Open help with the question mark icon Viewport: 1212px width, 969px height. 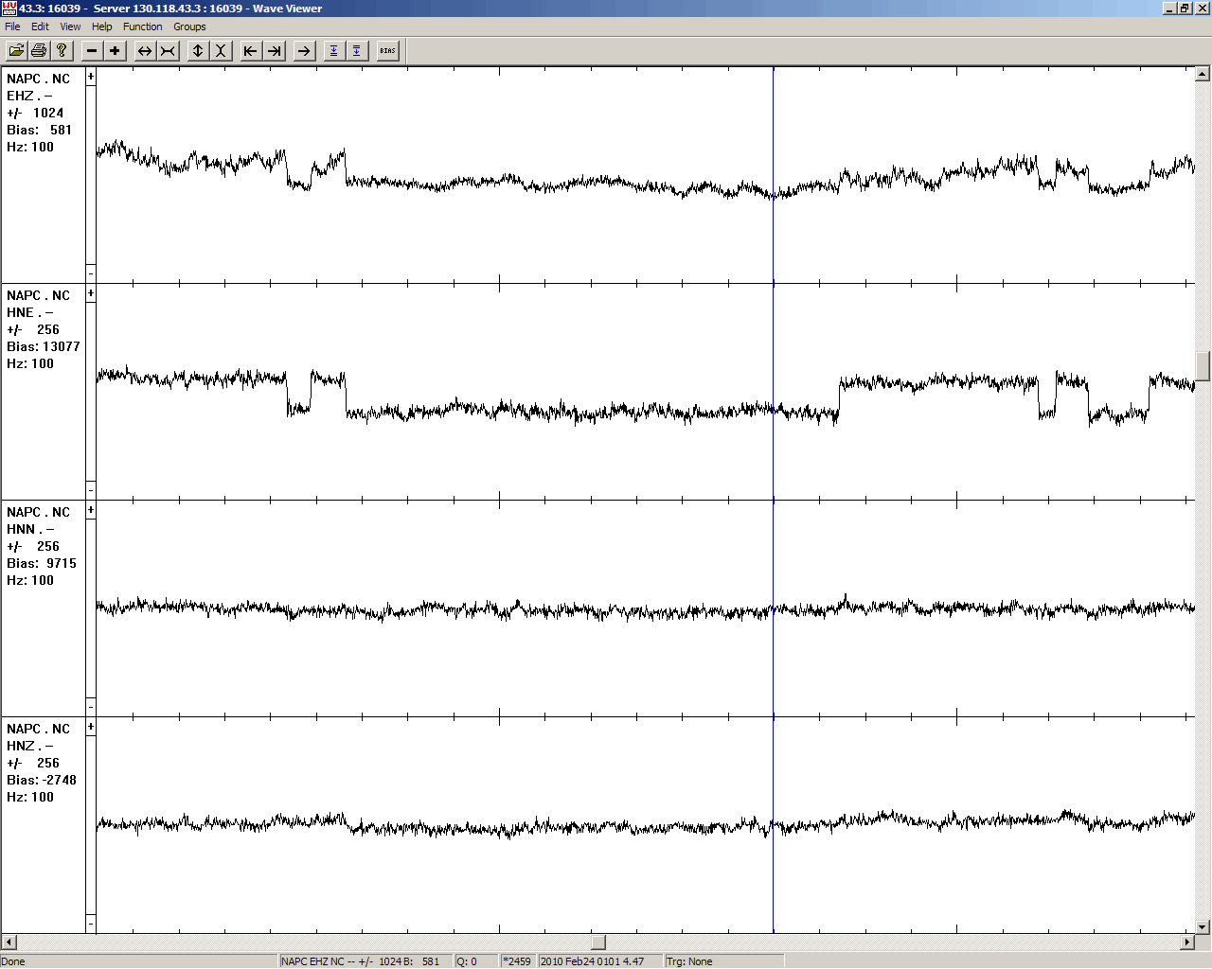62,50
